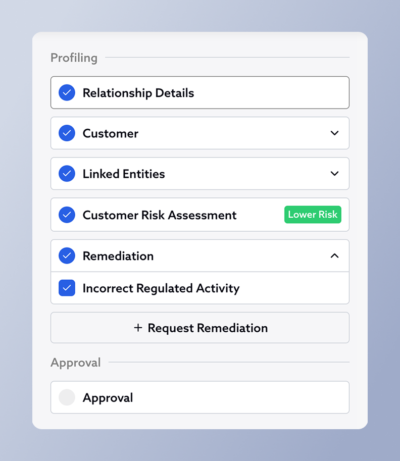This screenshot has width=400, height=461.
Task: Click the Customer Risk Assessment checkmark icon
Action: pos(67,215)
